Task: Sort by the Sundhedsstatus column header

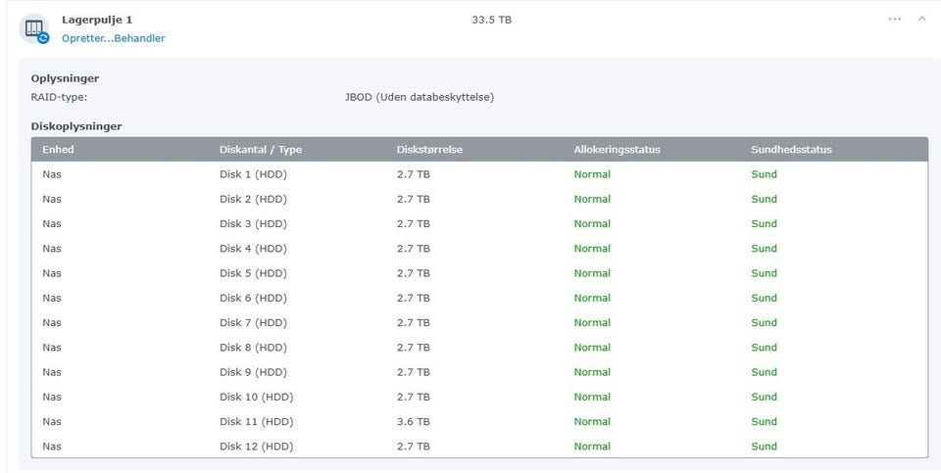Action: 791,150
